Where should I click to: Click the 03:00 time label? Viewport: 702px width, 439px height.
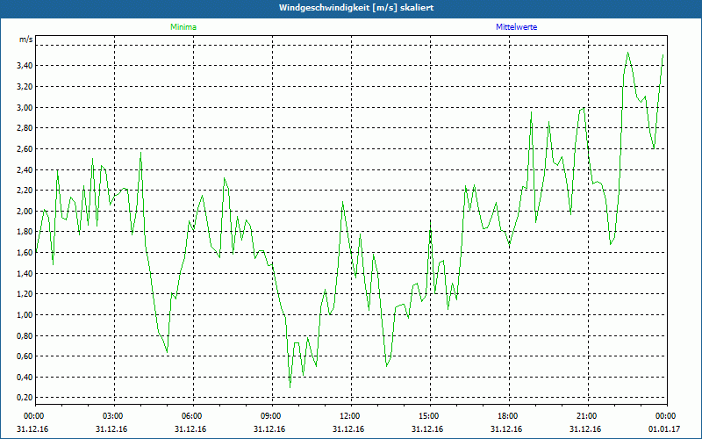coord(114,416)
